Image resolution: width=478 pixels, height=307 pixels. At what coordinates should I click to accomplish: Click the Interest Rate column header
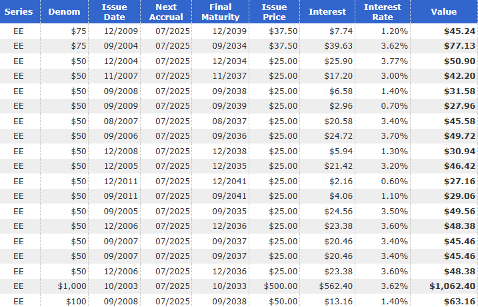coord(383,11)
